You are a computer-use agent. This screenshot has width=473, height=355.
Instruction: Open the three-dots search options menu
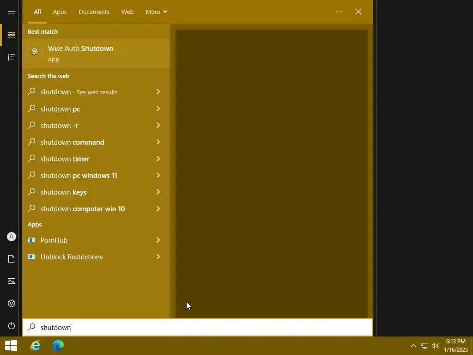pyautogui.click(x=339, y=12)
